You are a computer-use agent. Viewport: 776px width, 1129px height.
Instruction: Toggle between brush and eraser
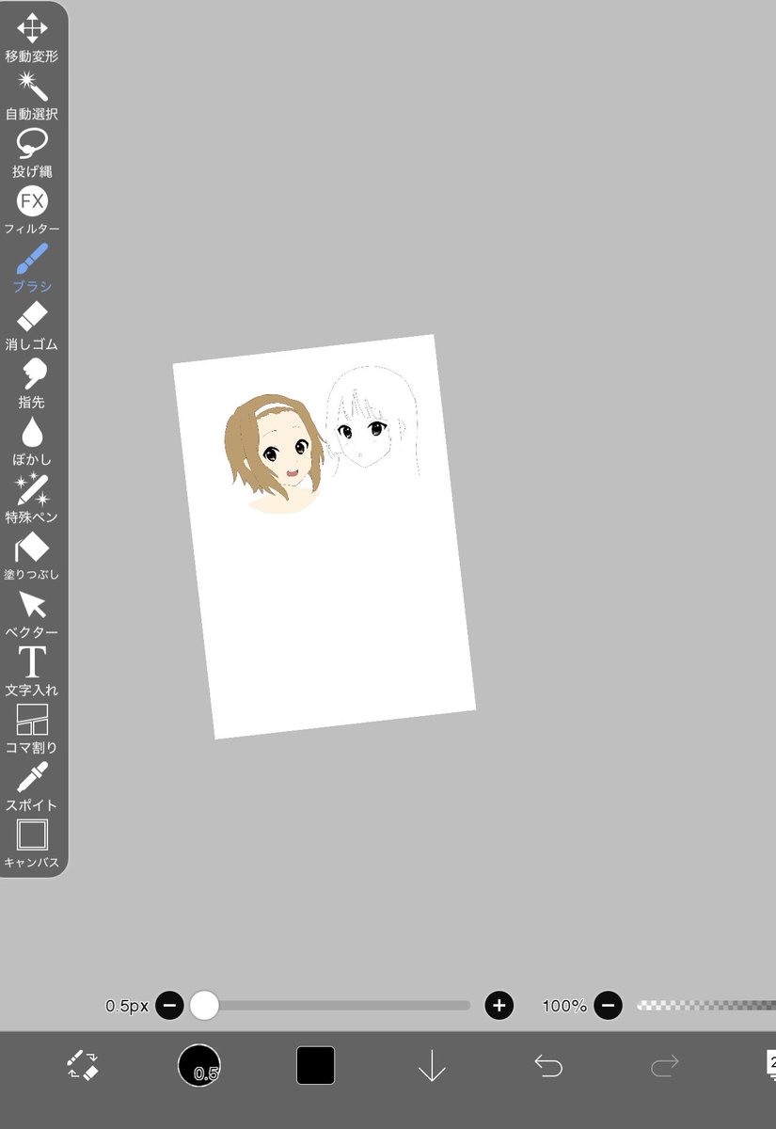pyautogui.click(x=83, y=1065)
